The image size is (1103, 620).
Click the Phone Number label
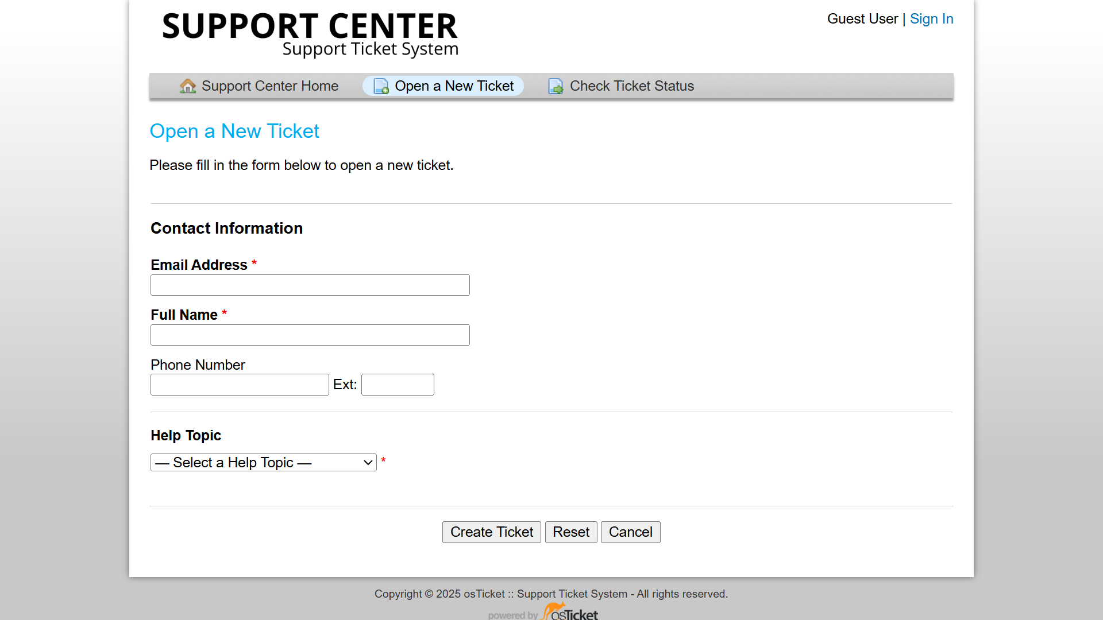tap(198, 365)
